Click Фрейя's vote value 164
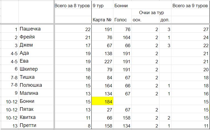Viewport: 210px width, 130px height. tap(122, 37)
